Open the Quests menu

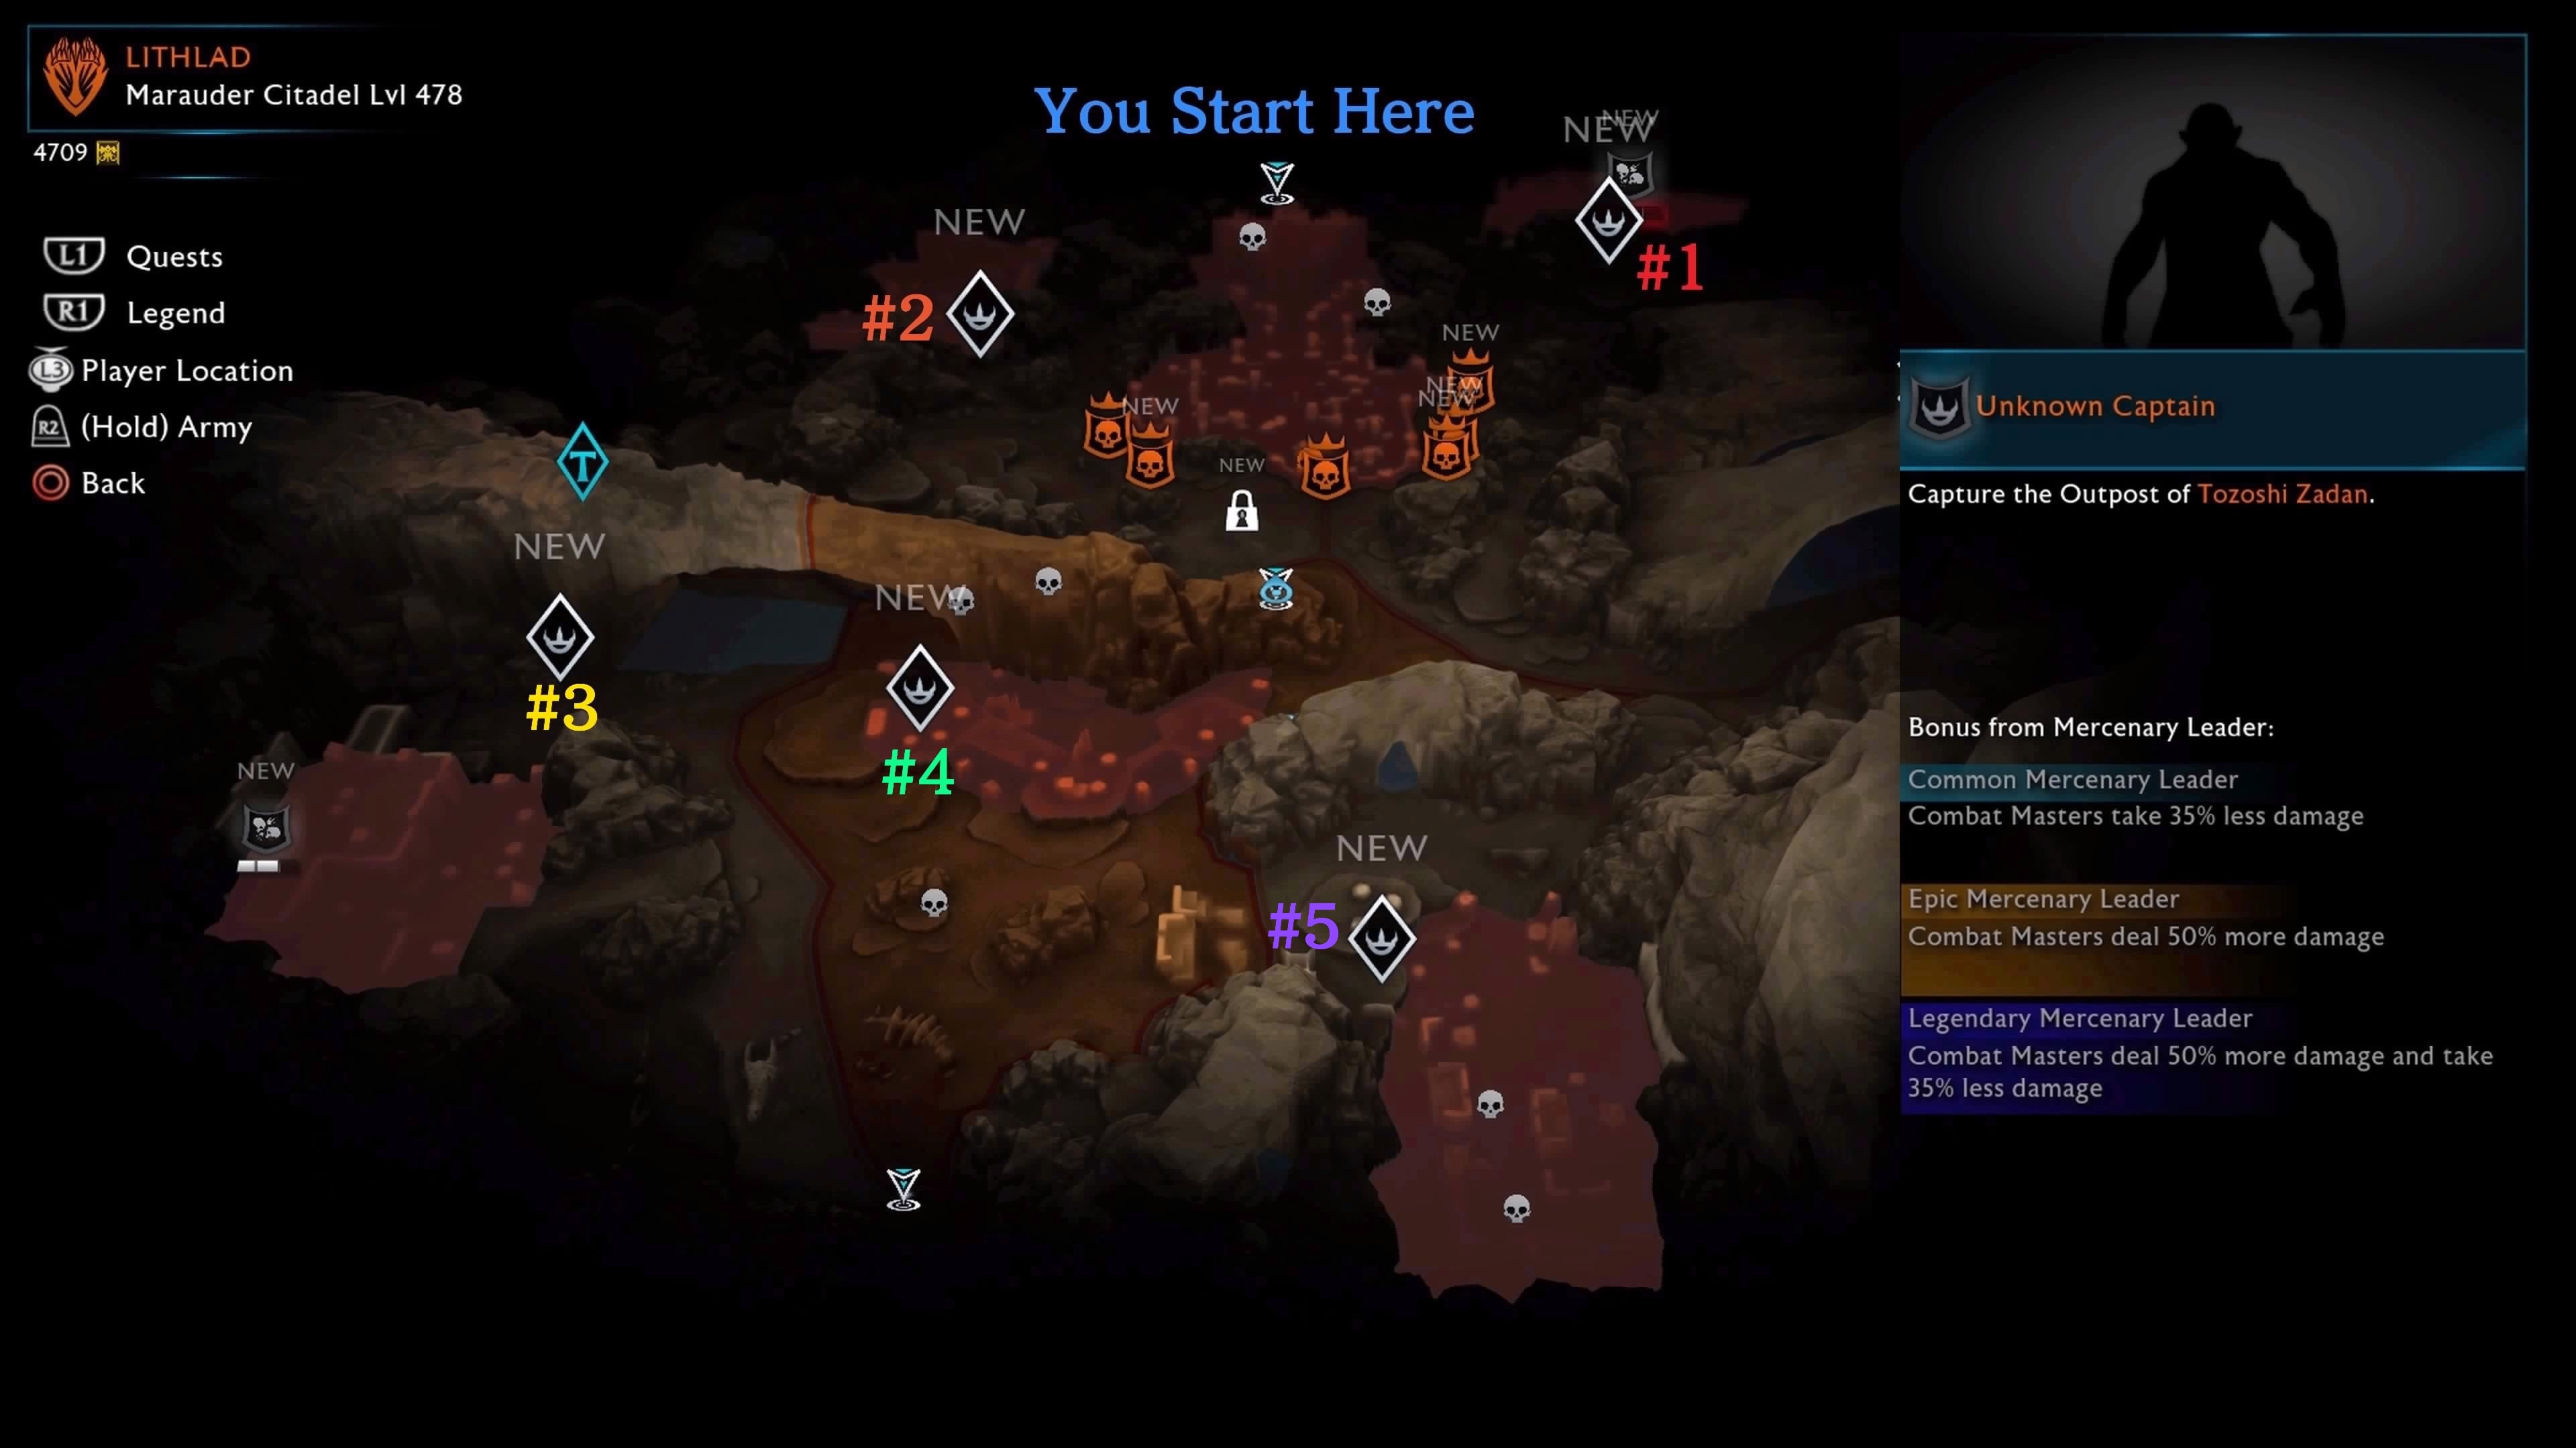click(172, 255)
